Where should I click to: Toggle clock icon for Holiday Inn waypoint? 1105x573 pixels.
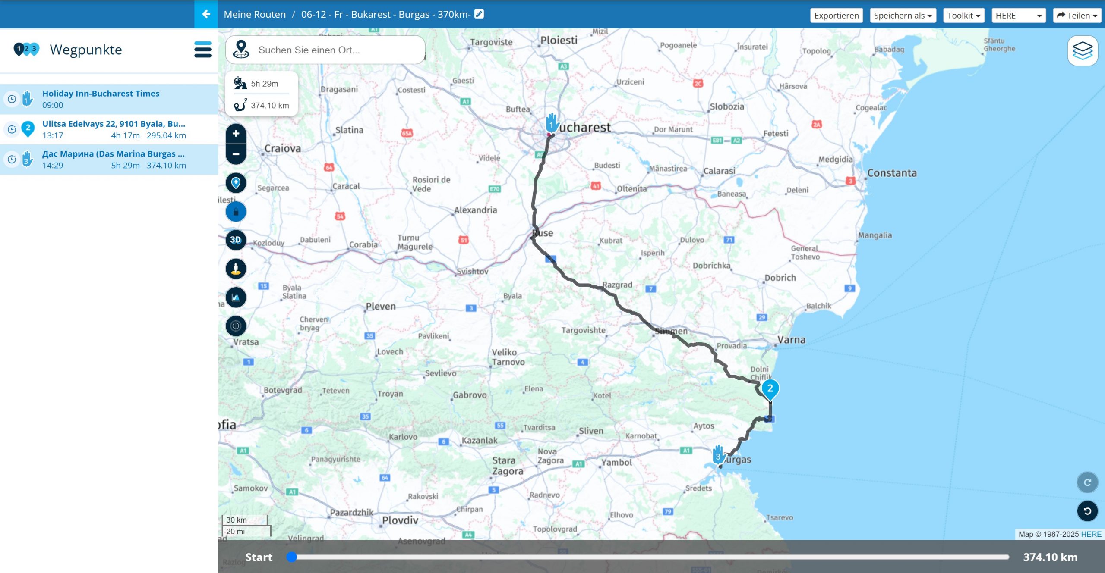click(x=12, y=99)
